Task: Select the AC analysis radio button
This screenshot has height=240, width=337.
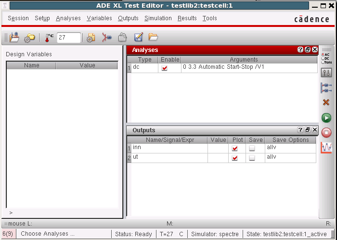Action: tap(323, 54)
